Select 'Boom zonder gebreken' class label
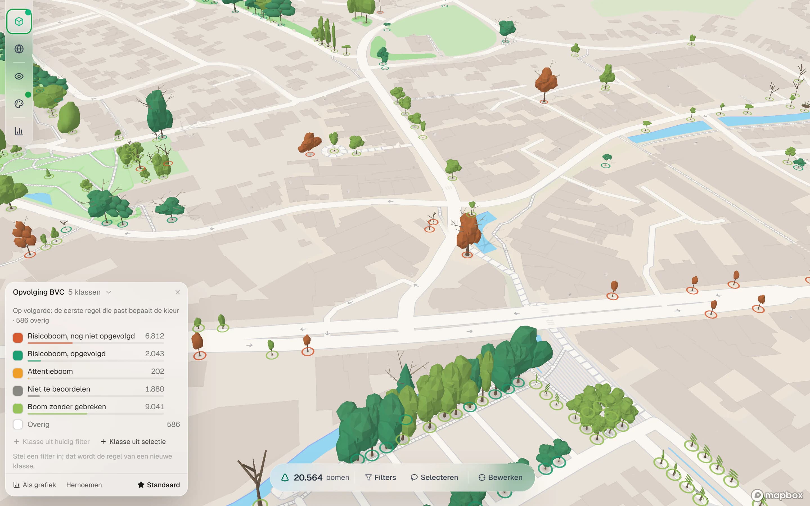 67,406
